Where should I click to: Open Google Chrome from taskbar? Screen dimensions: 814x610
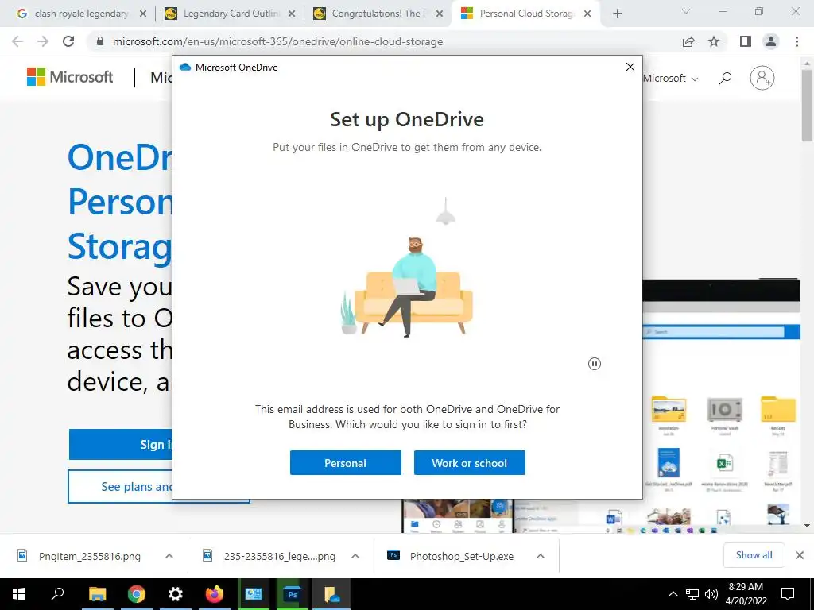(x=137, y=594)
